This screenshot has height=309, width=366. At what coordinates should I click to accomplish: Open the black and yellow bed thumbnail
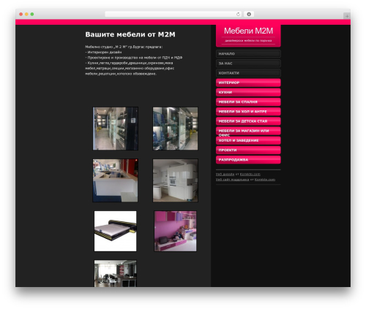tap(116, 231)
